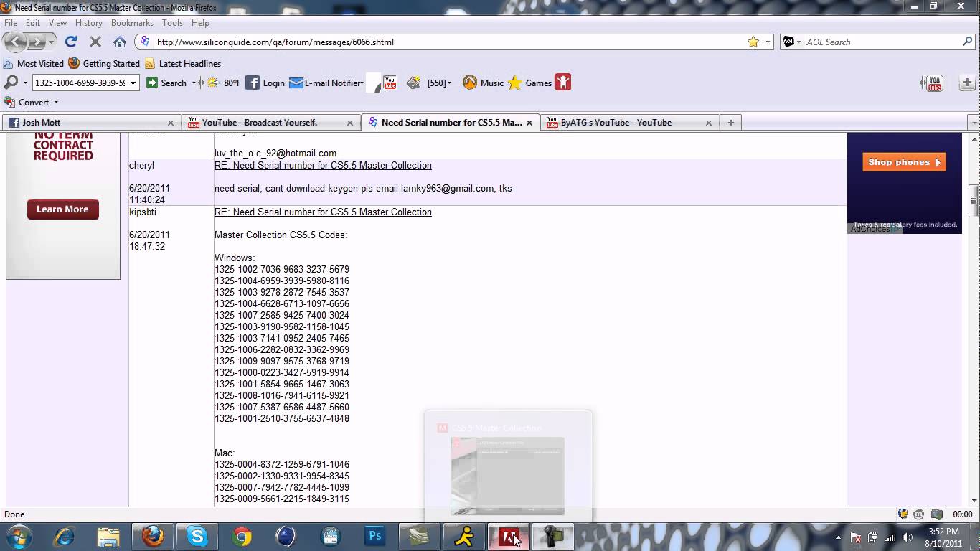Open the Tools menu
Image resolution: width=980 pixels, height=551 pixels.
tap(172, 23)
